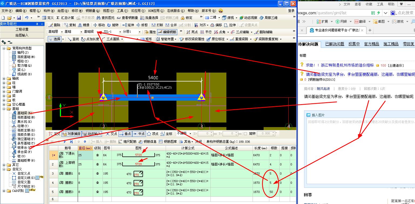The height and width of the screenshot is (204, 415).
Task: Toggle 正交 orthogonal mode
Action: [55, 134]
